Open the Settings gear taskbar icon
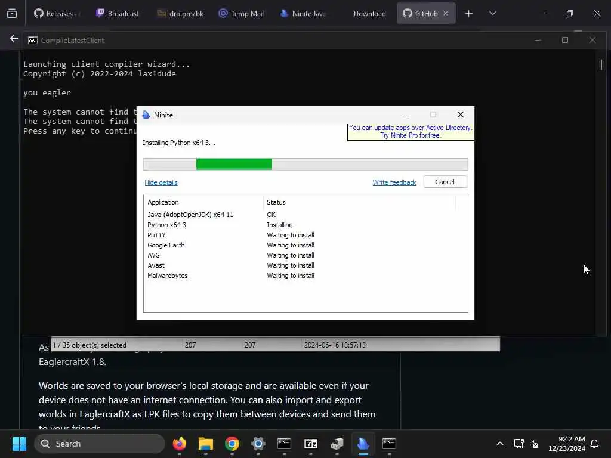 [x=258, y=444]
